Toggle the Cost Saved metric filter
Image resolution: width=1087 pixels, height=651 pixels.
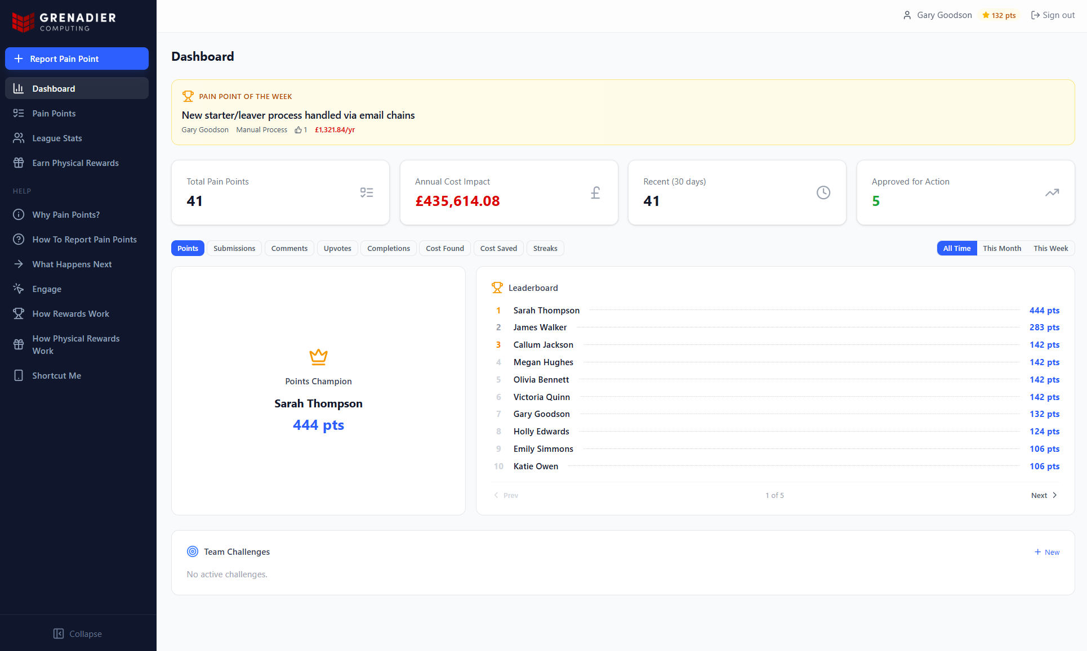(498, 248)
